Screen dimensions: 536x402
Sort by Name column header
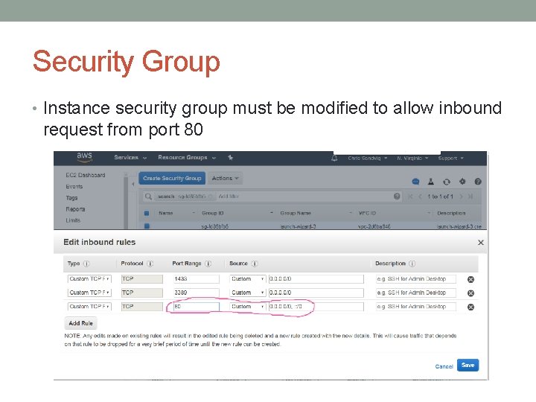pyautogui.click(x=166, y=214)
